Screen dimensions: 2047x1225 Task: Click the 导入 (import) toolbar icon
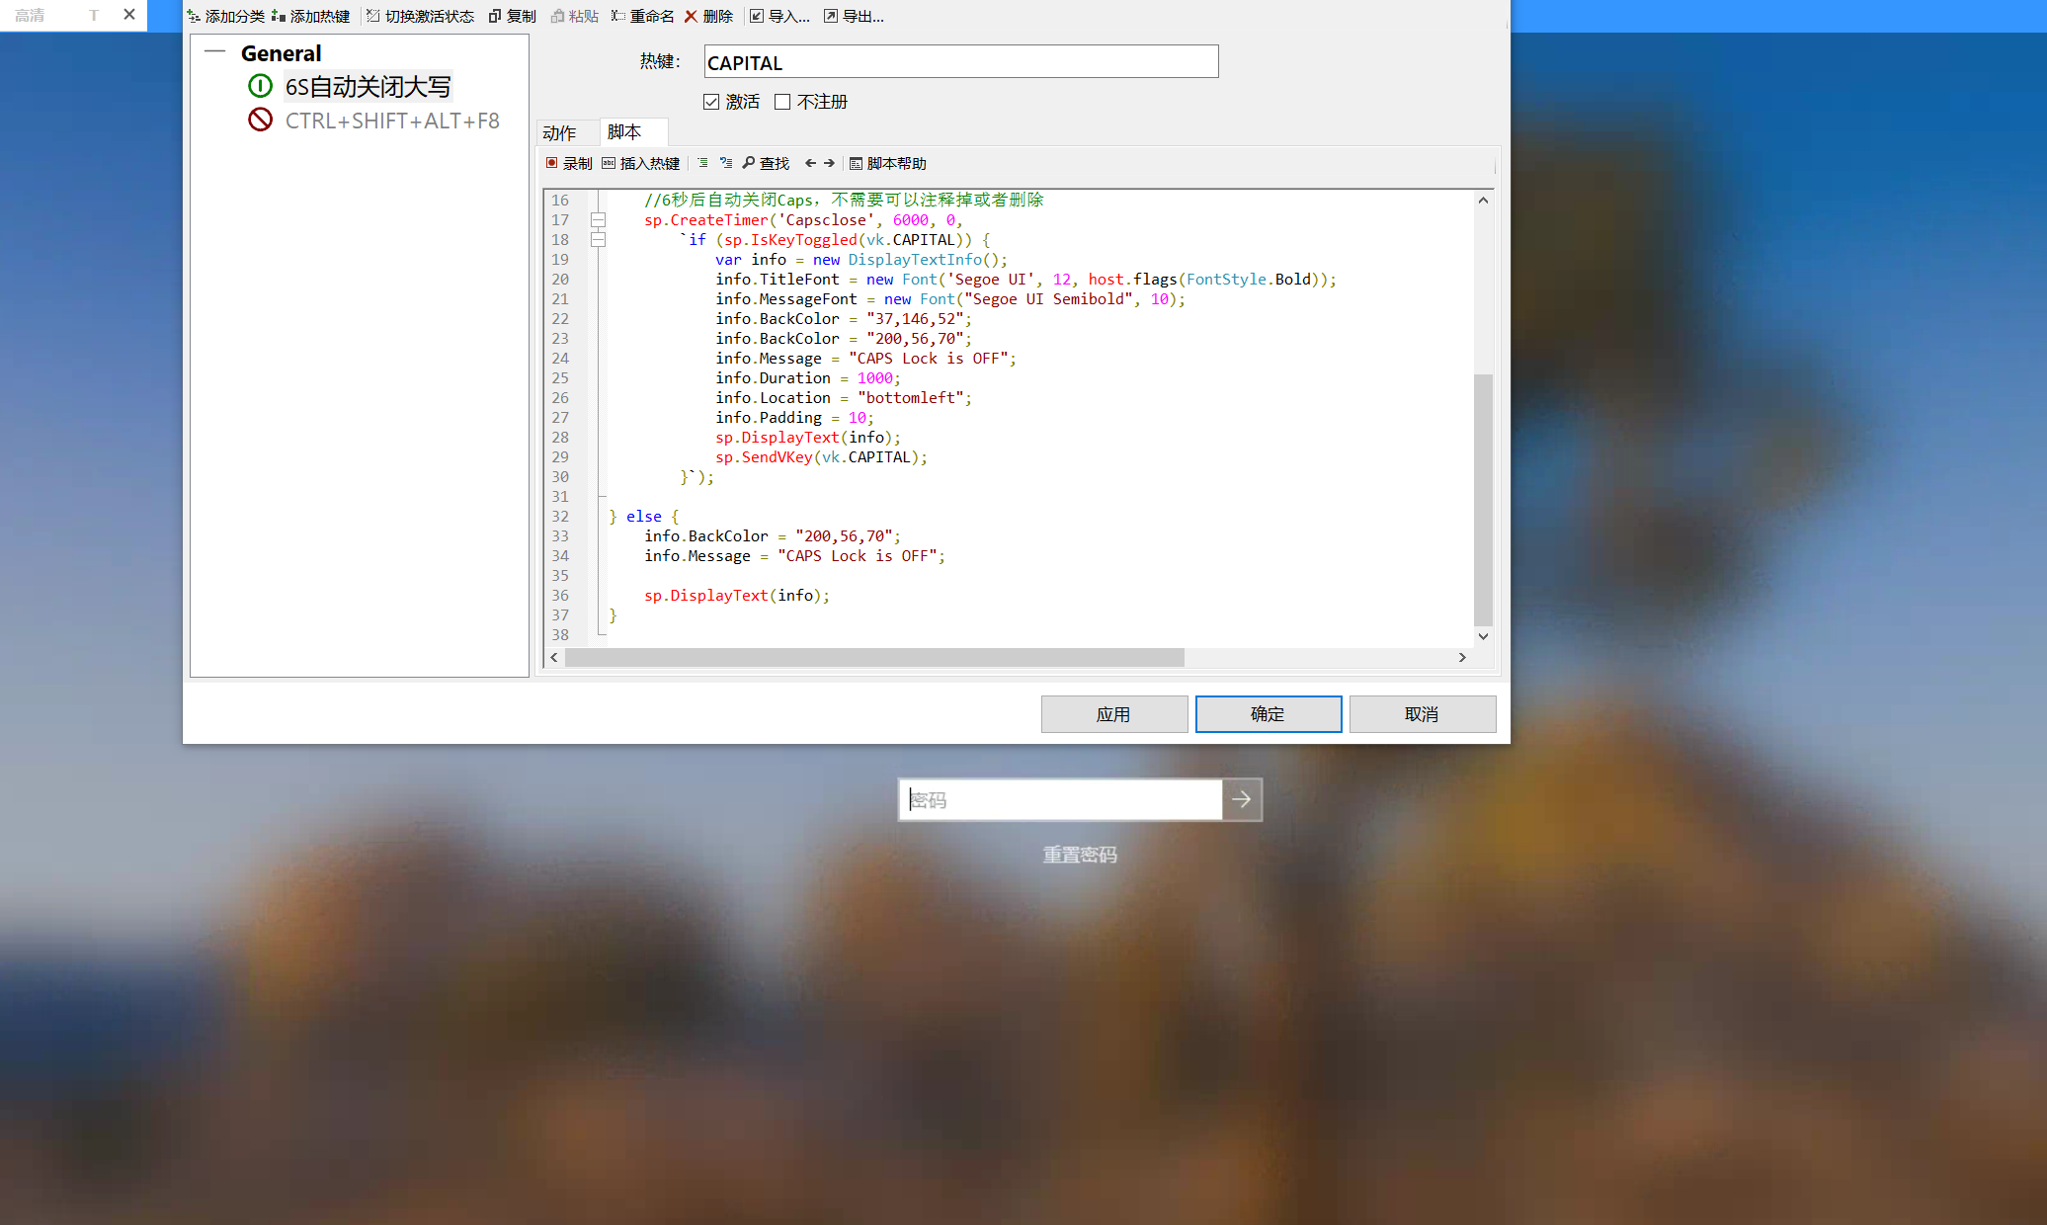click(x=757, y=16)
